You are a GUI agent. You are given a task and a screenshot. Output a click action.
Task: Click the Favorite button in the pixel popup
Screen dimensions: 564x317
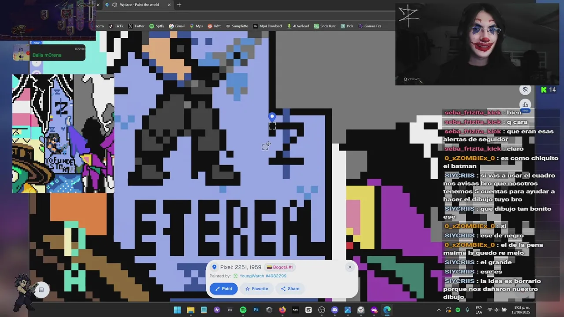point(256,289)
